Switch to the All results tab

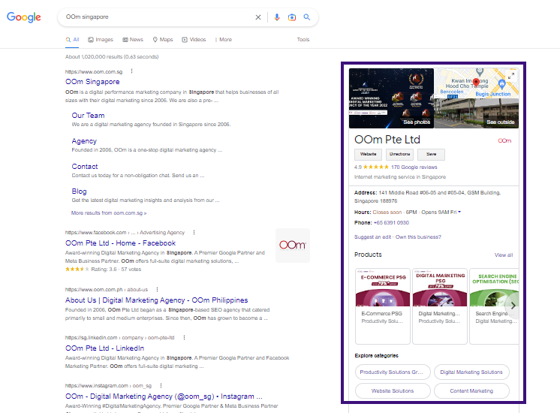point(73,40)
